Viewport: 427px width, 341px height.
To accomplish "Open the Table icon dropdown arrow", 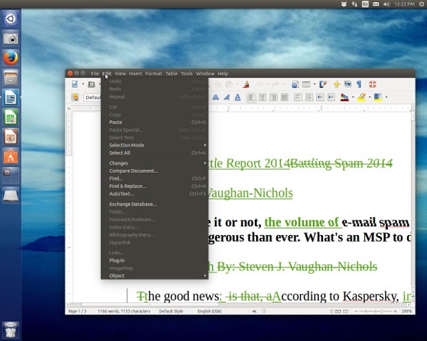I will tap(315, 85).
